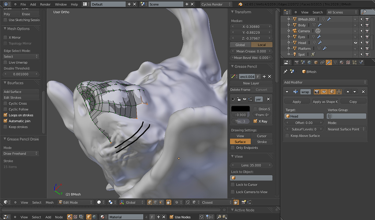Open the File menu
This screenshot has width=375, height=220.
pyautogui.click(x=23, y=4)
